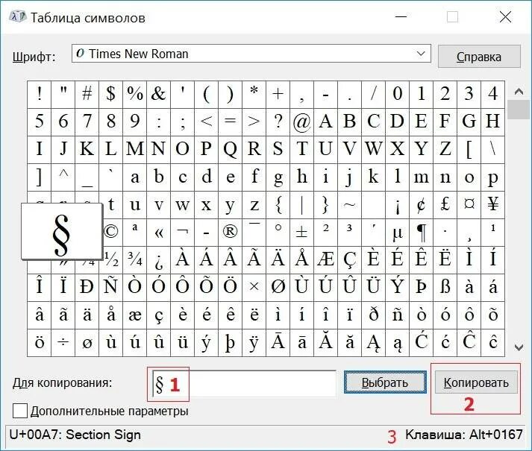Click the Выбрать button

pos(385,382)
